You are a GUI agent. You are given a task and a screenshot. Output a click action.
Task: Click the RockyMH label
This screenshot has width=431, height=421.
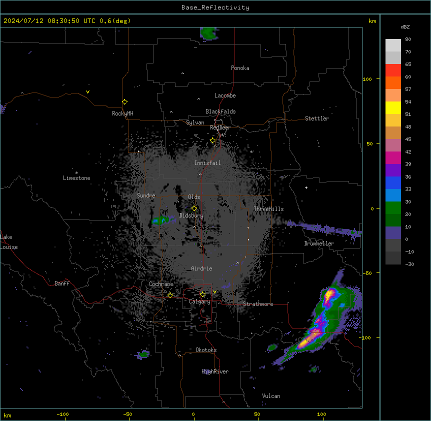122,113
